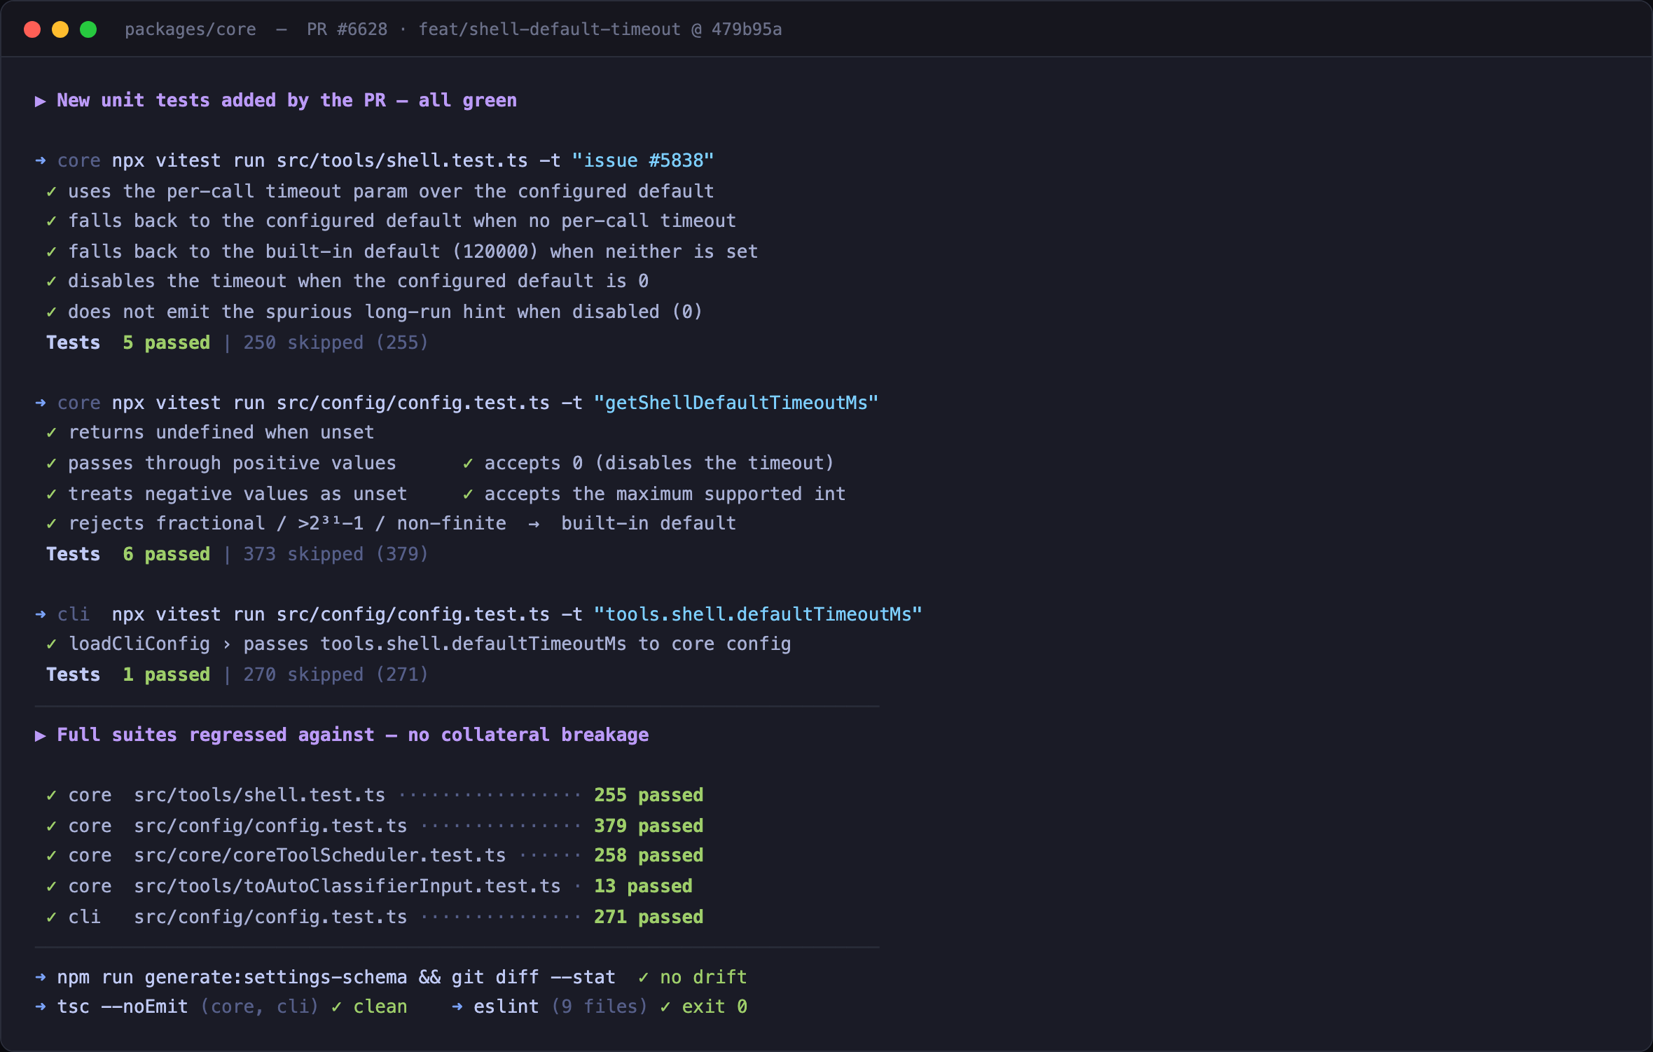Image resolution: width=1653 pixels, height=1052 pixels.
Task: Click the line 'passes tools.shell.defaultTimeoutMs to core config'
Action: pyautogui.click(x=517, y=644)
